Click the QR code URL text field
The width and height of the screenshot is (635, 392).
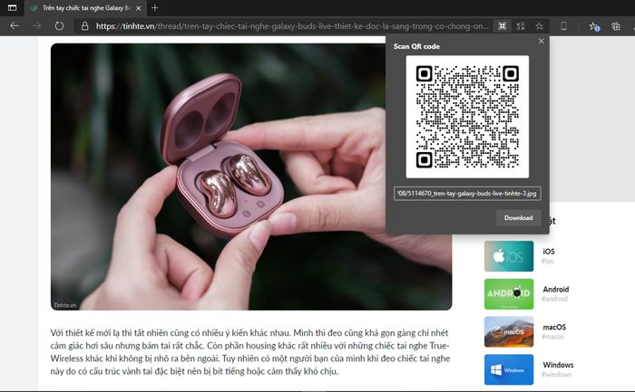tap(467, 194)
